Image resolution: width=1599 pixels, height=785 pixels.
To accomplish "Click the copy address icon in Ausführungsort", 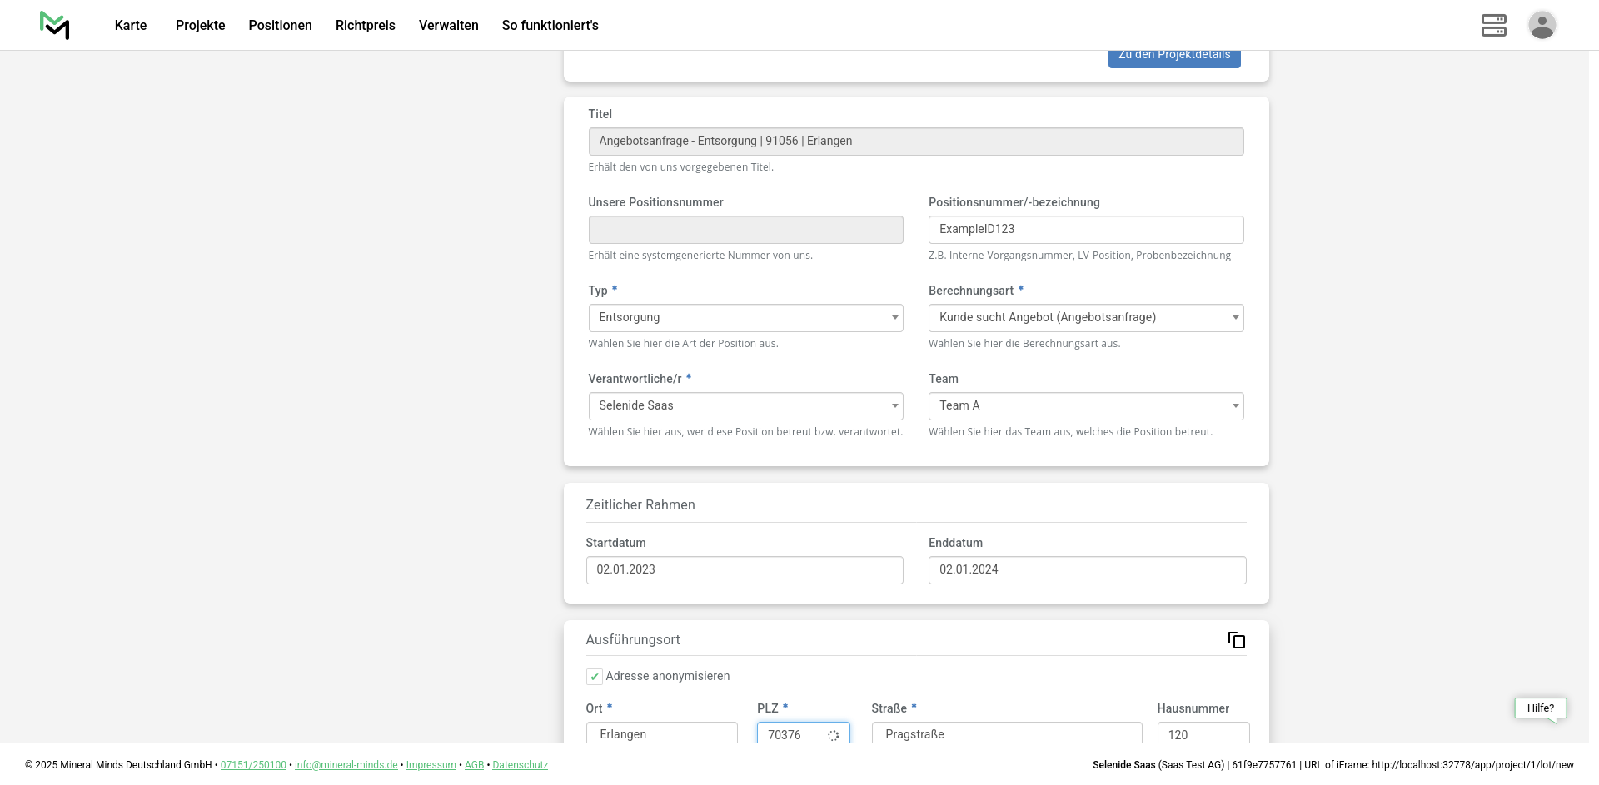I will pyautogui.click(x=1236, y=640).
